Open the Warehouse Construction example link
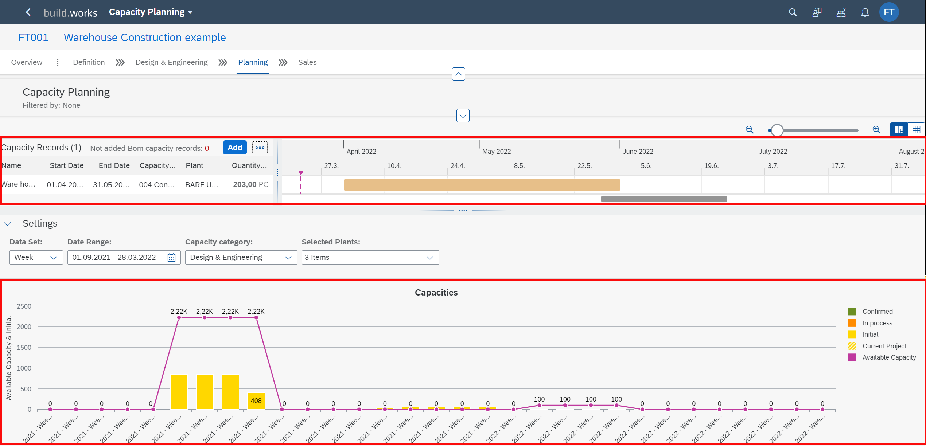Screen dimensions: 926x446 click(144, 37)
